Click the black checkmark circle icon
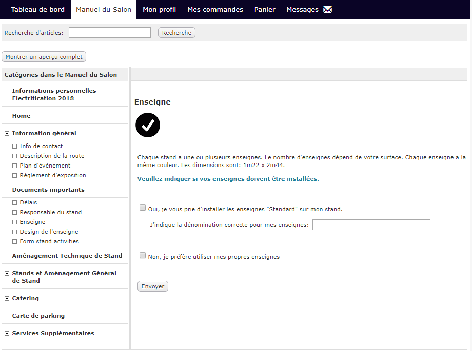The height and width of the screenshot is (351, 472). click(x=148, y=125)
